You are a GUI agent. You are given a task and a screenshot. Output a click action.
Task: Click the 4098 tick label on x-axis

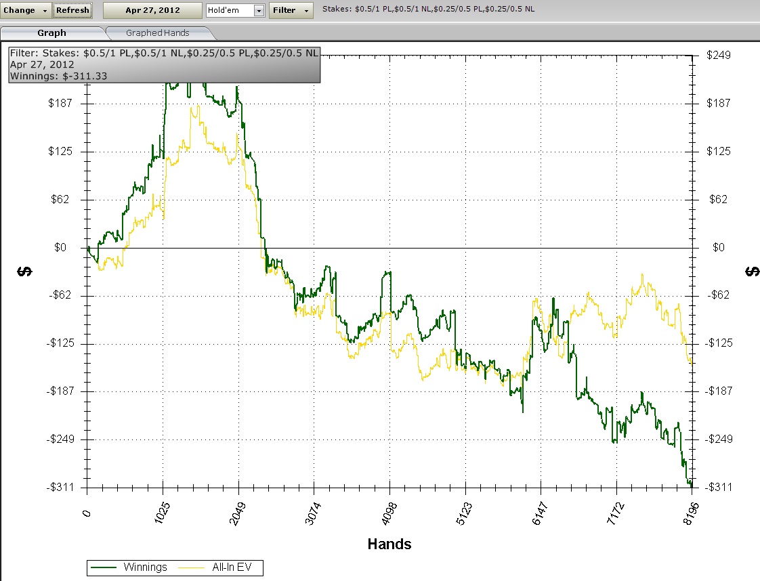(389, 509)
